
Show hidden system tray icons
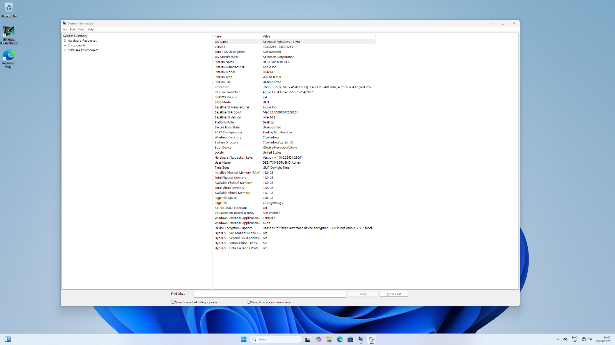point(558,339)
